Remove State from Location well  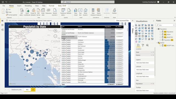tap(153, 52)
